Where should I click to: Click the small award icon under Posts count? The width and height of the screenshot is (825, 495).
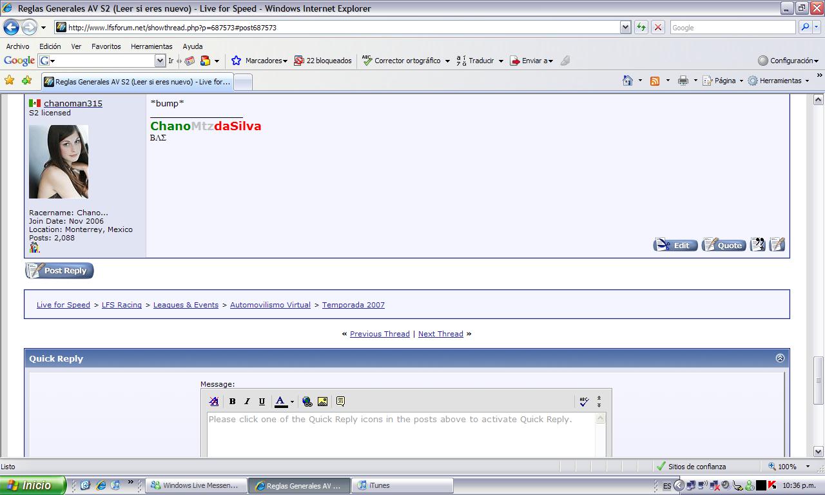point(34,247)
